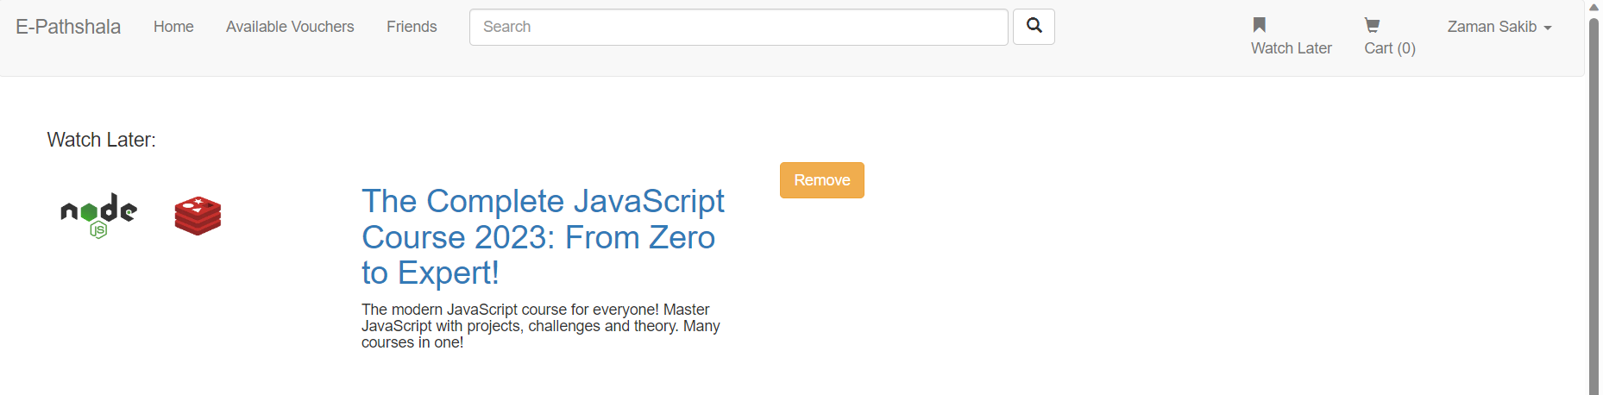Expand the caret beside Zaman Sakib
1603x395 pixels.
pyautogui.click(x=1548, y=28)
